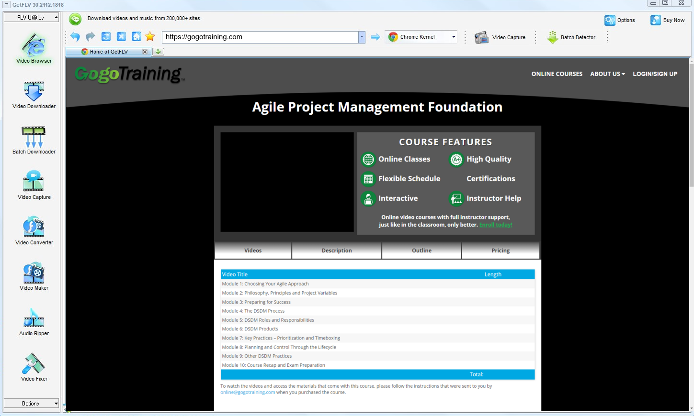
Task: Switch to the Description tab
Action: 337,251
